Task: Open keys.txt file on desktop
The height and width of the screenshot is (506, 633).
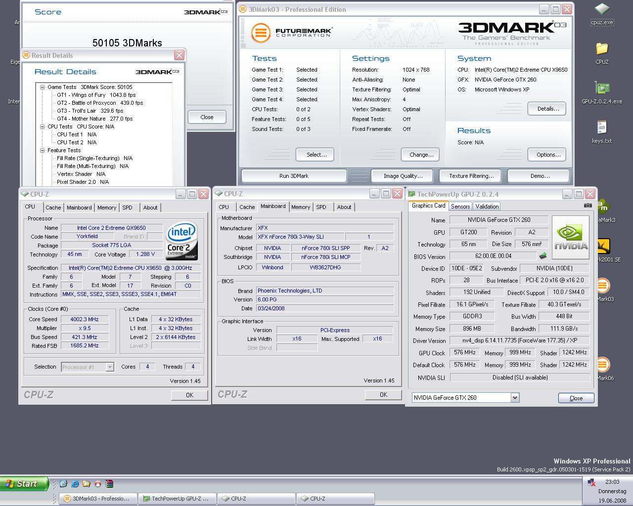Action: [x=602, y=127]
